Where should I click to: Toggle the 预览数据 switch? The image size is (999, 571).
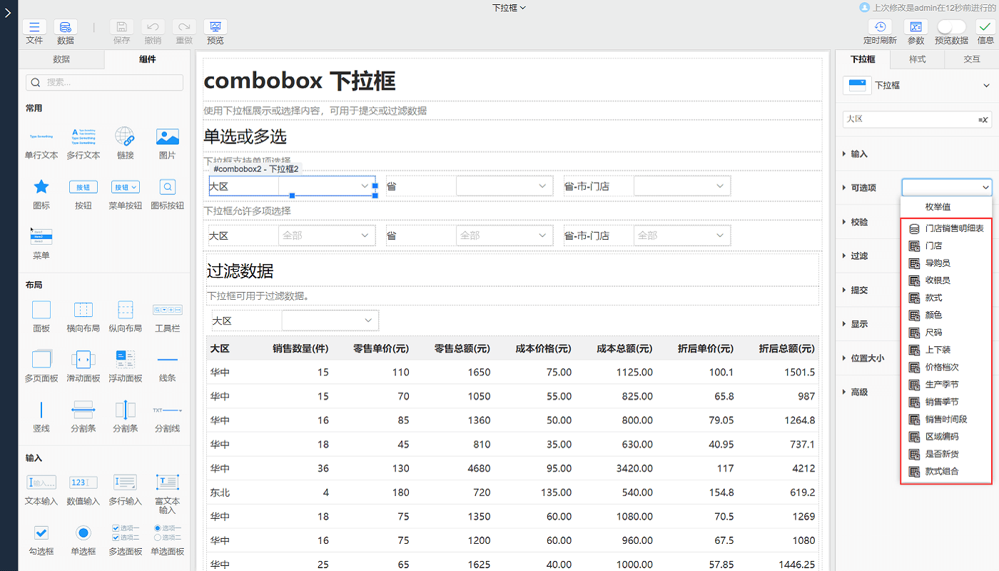pos(951,27)
